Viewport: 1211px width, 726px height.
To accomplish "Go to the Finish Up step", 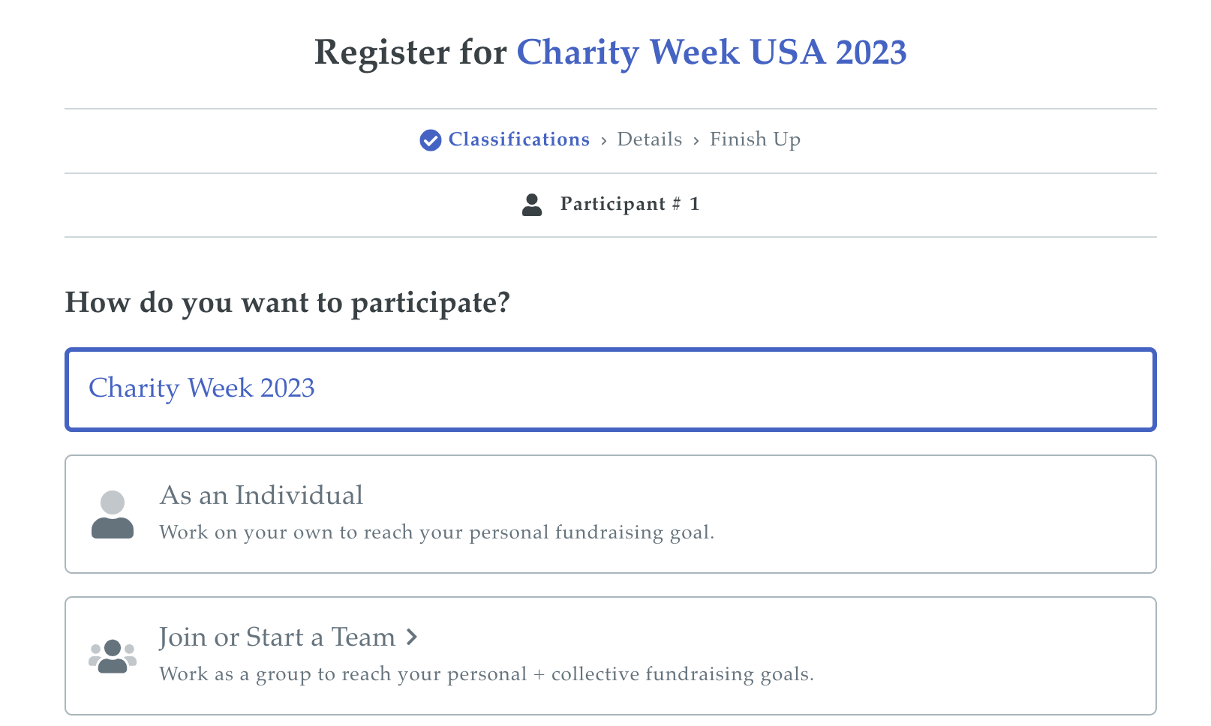I will coord(755,139).
